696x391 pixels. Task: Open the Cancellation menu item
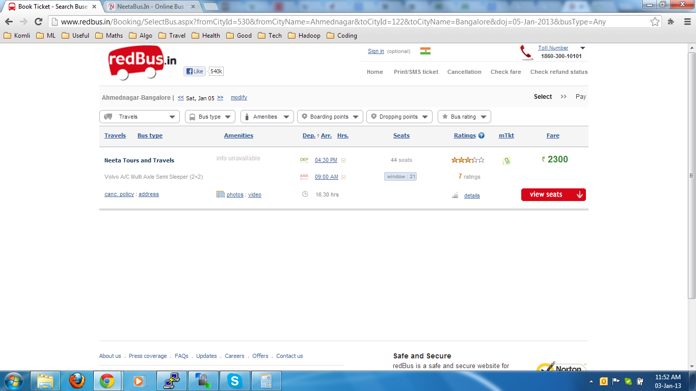coord(464,72)
